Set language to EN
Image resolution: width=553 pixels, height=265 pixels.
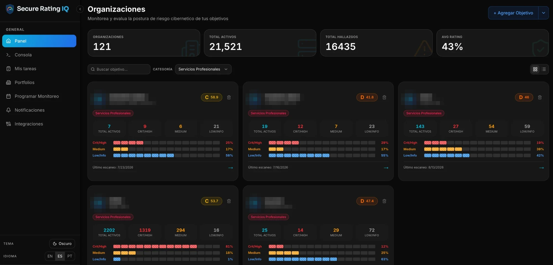click(50, 256)
